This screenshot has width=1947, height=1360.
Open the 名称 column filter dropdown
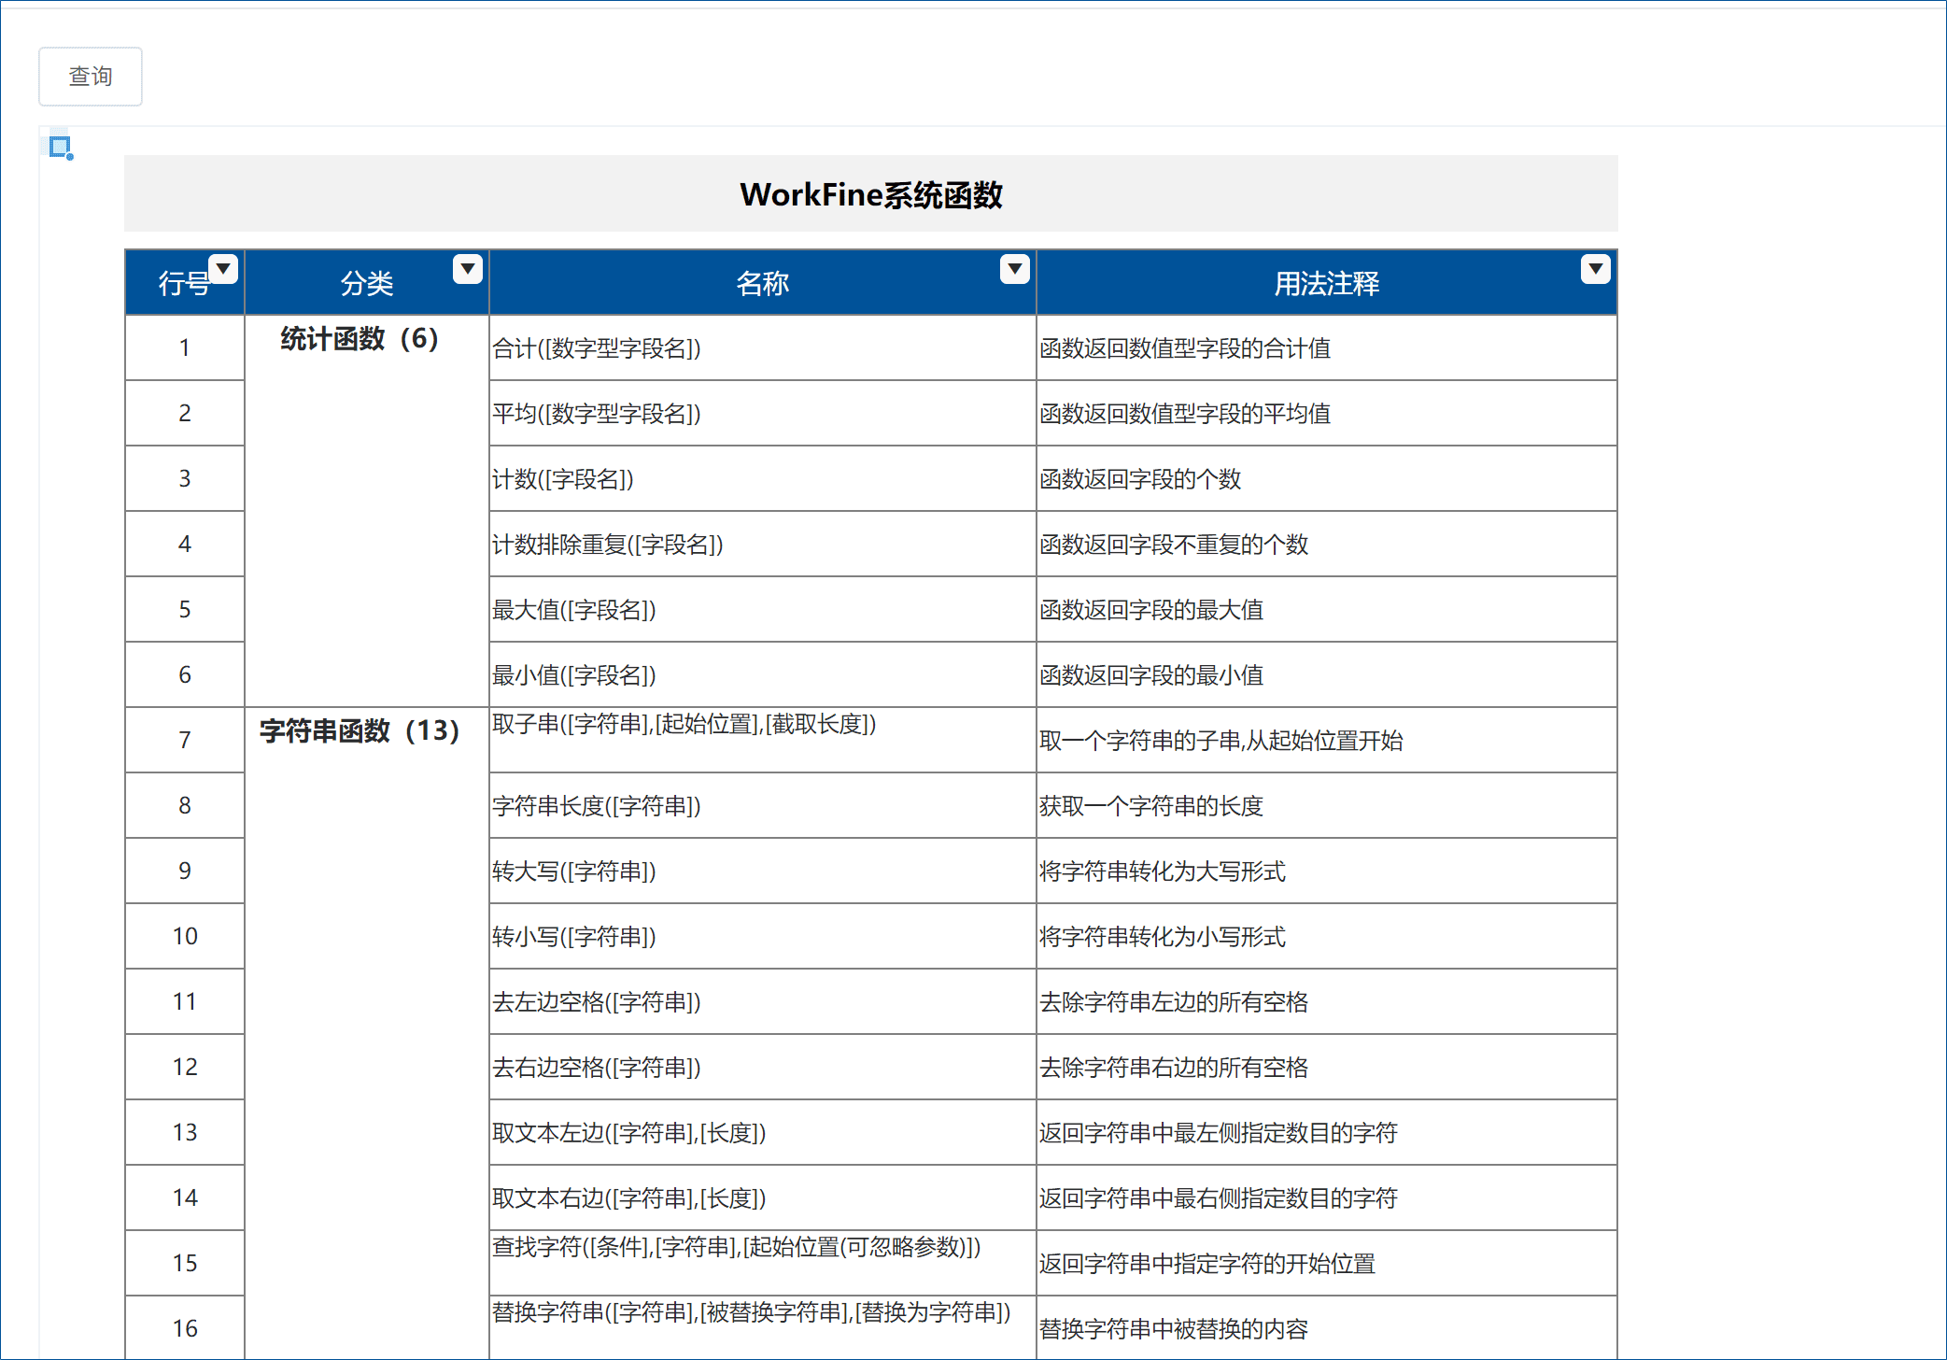pos(1015,269)
